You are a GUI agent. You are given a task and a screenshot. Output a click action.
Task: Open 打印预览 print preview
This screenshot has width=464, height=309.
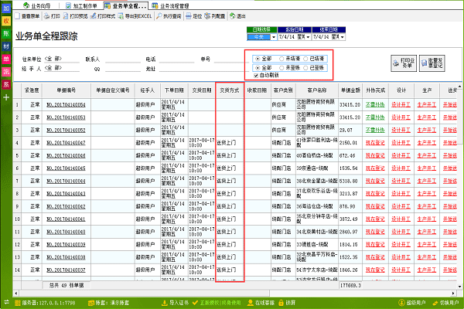pos(76,16)
